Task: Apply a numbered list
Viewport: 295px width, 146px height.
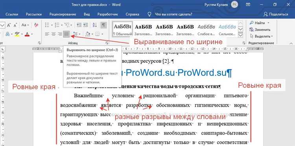Action: (57, 25)
